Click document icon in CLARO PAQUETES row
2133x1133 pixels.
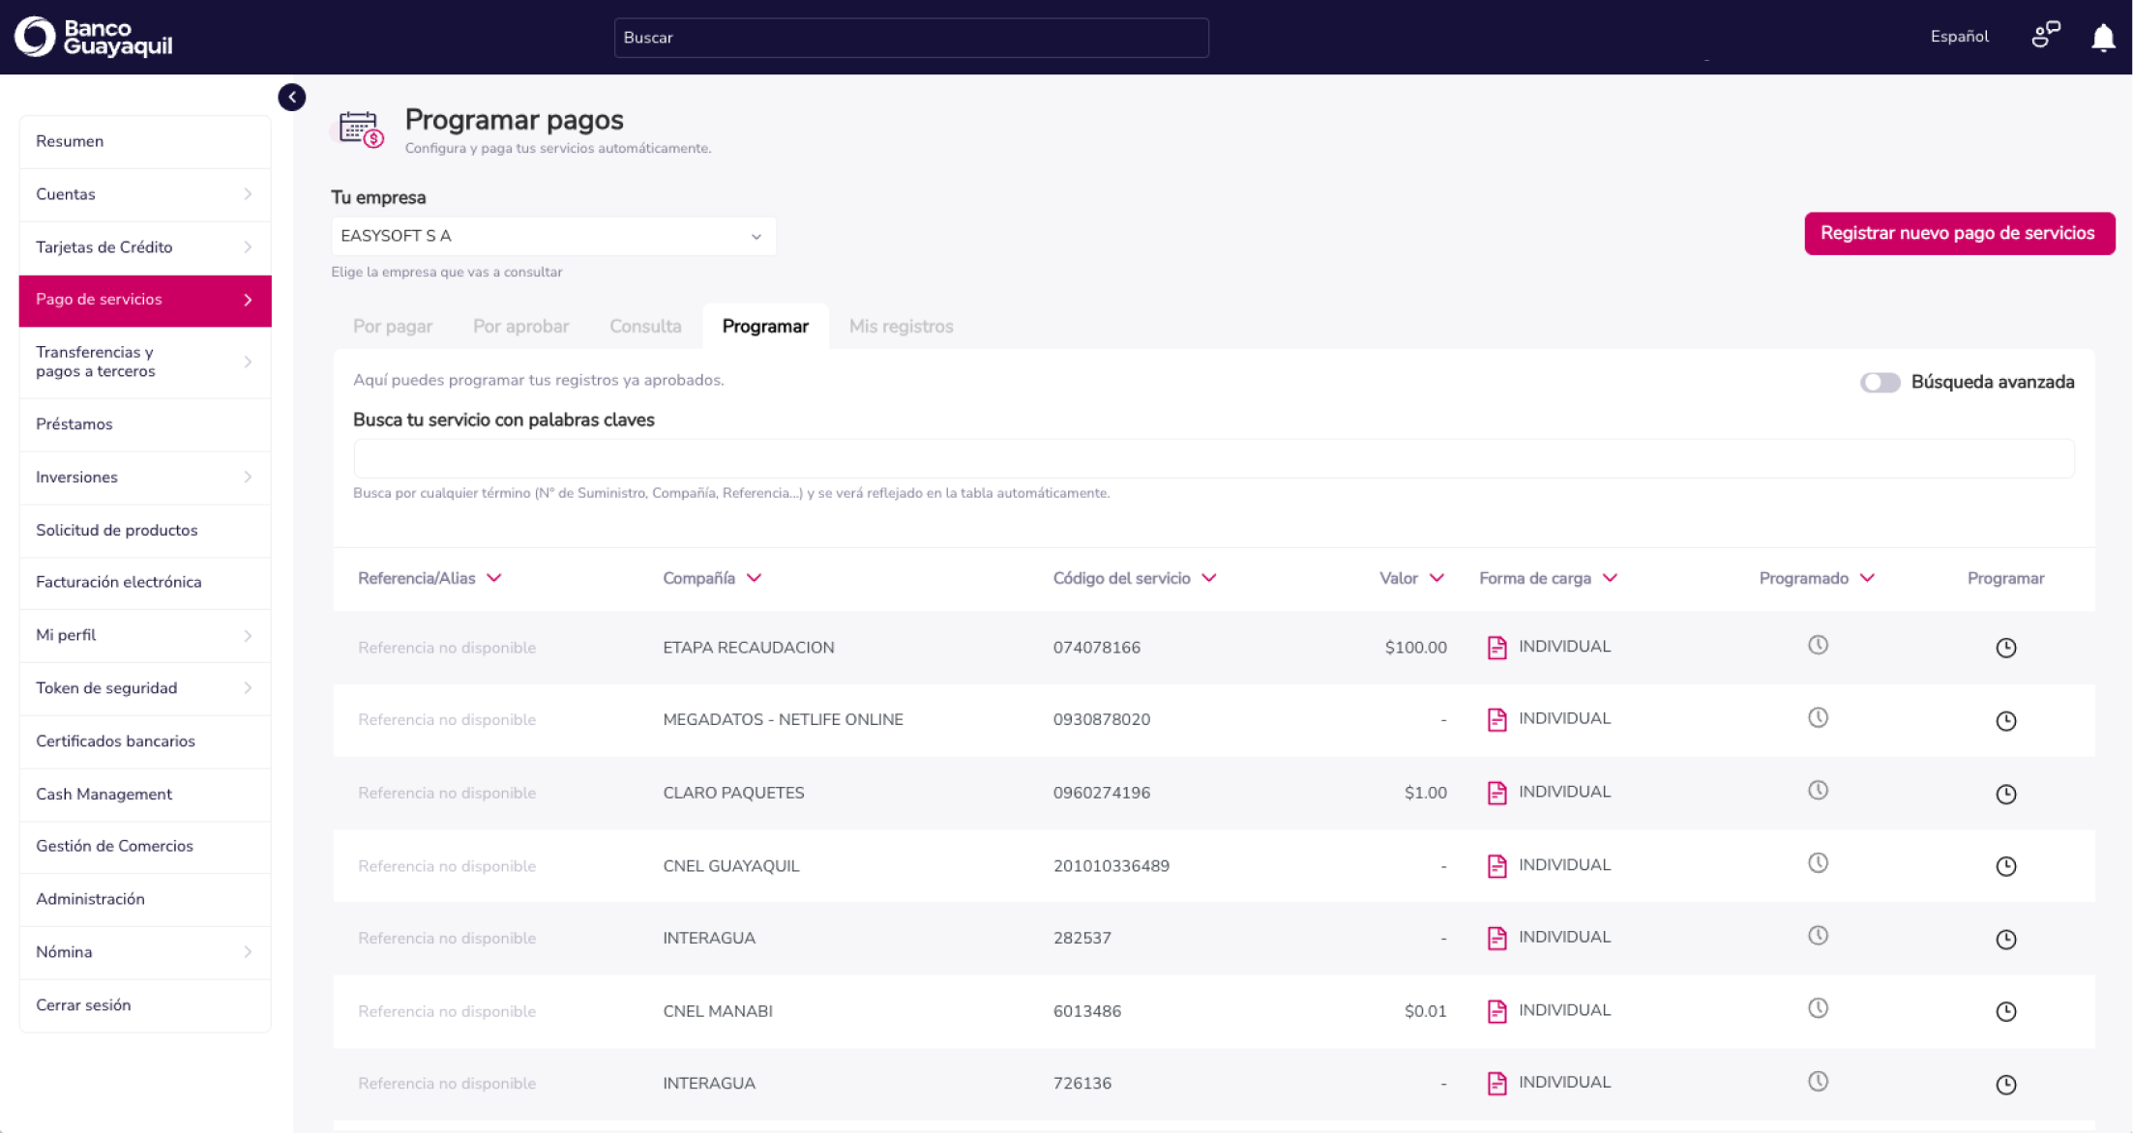pyautogui.click(x=1496, y=793)
